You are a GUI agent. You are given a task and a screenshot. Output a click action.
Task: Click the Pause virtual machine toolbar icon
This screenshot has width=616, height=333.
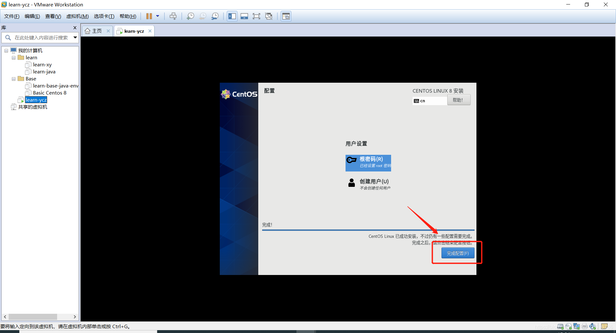[149, 16]
